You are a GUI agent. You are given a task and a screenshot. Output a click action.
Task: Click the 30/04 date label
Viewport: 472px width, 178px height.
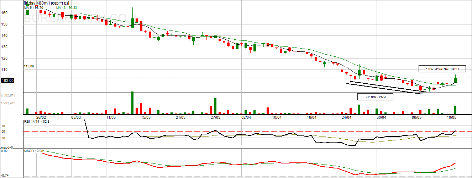[x=381, y=117]
